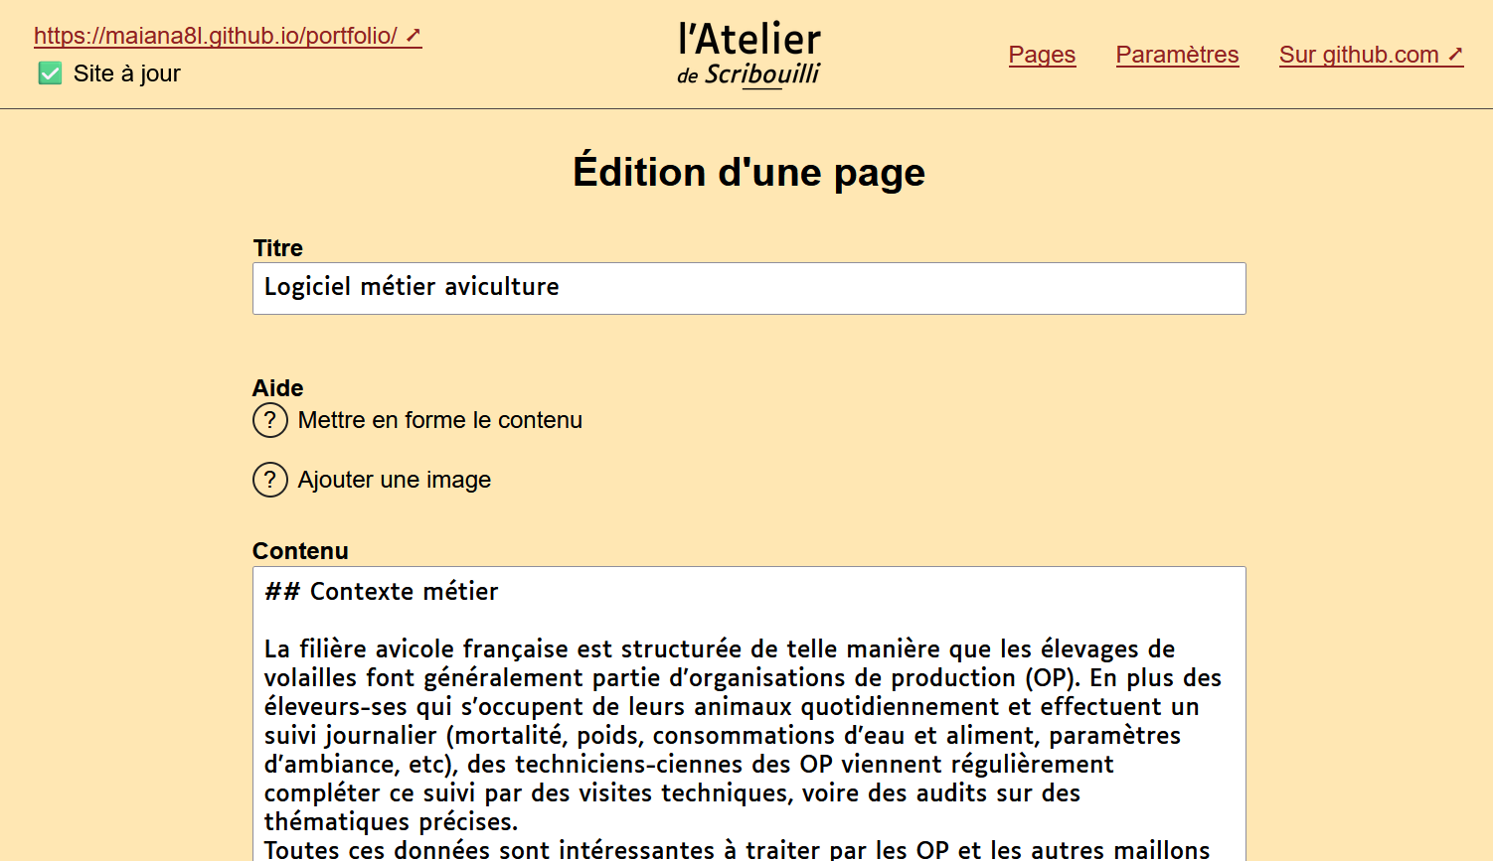Click the green Site à jour checkmark icon

(50, 73)
